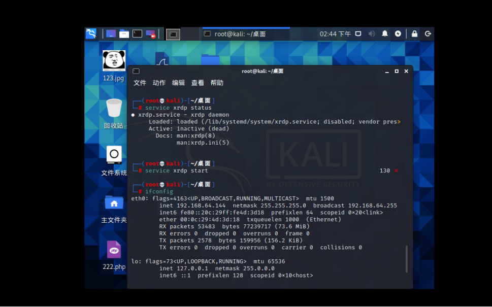492x307 pixels.
Task: Click the 'eth0: flags=4163' interface line
Action: tap(233, 198)
